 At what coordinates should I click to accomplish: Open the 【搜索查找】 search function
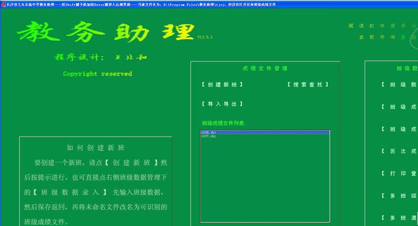[x=308, y=84]
